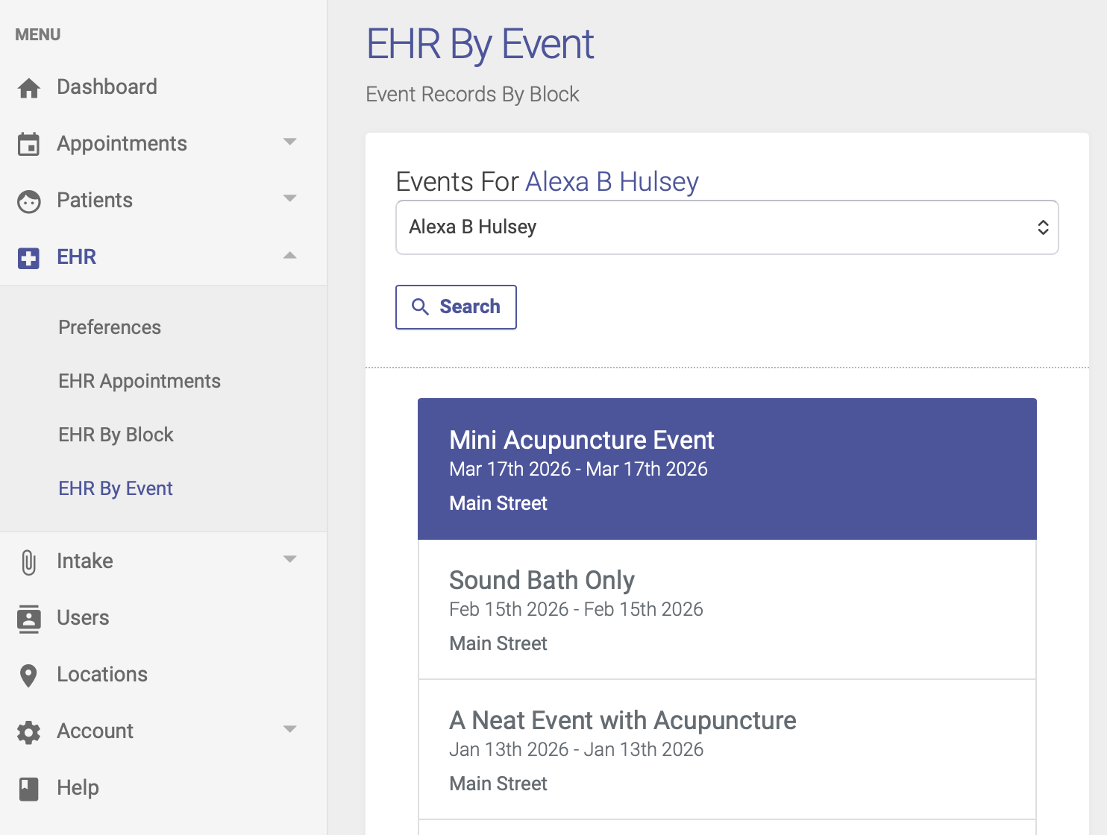Click the Help book icon
This screenshot has height=835, width=1107.
click(28, 788)
